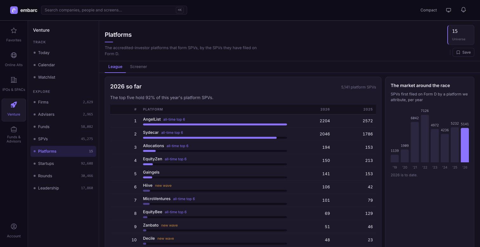
Task: Click the embarc logo icon
Action: pos(14,10)
